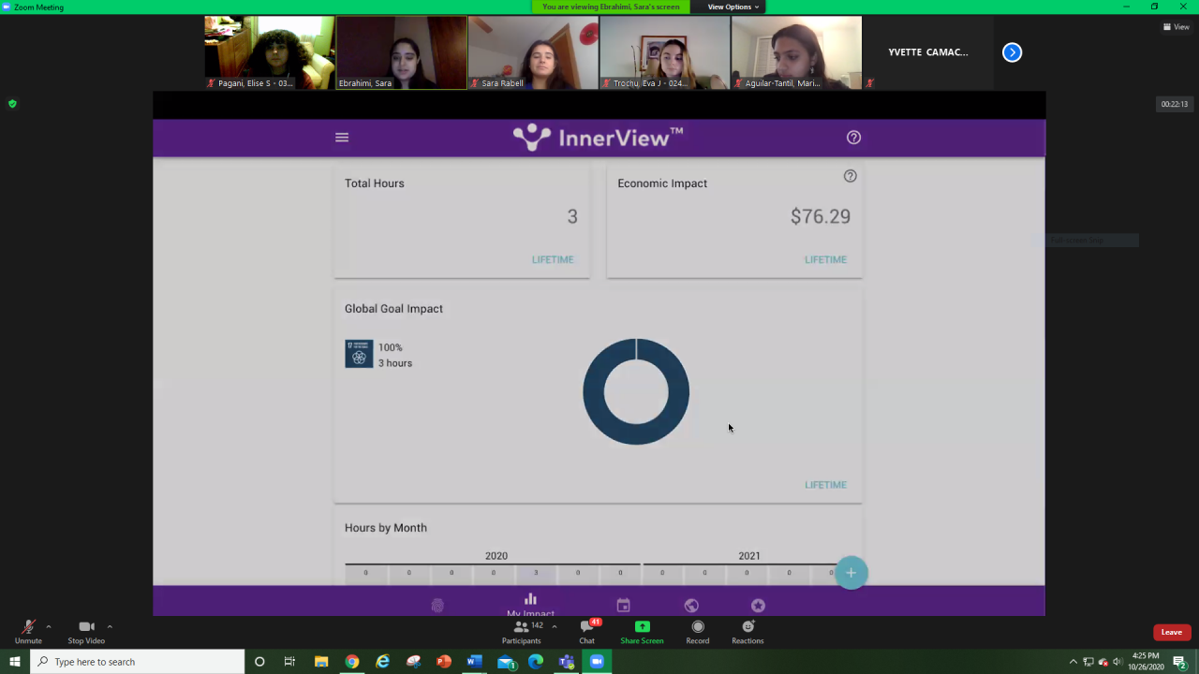Open the InnerView hamburger menu
This screenshot has height=674, width=1199.
[342, 138]
